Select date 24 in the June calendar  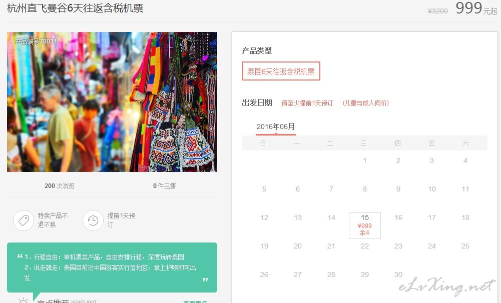click(x=431, y=246)
